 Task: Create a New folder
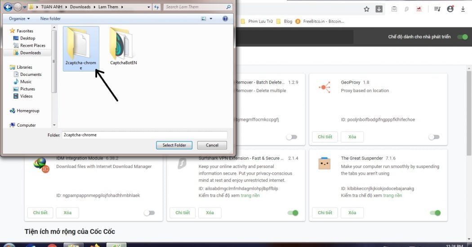pos(50,19)
